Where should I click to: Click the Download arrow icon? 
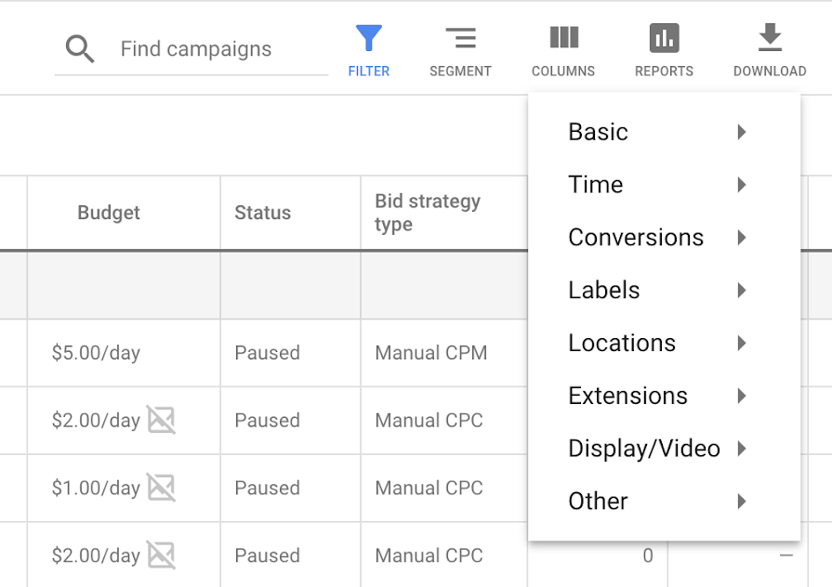(770, 39)
